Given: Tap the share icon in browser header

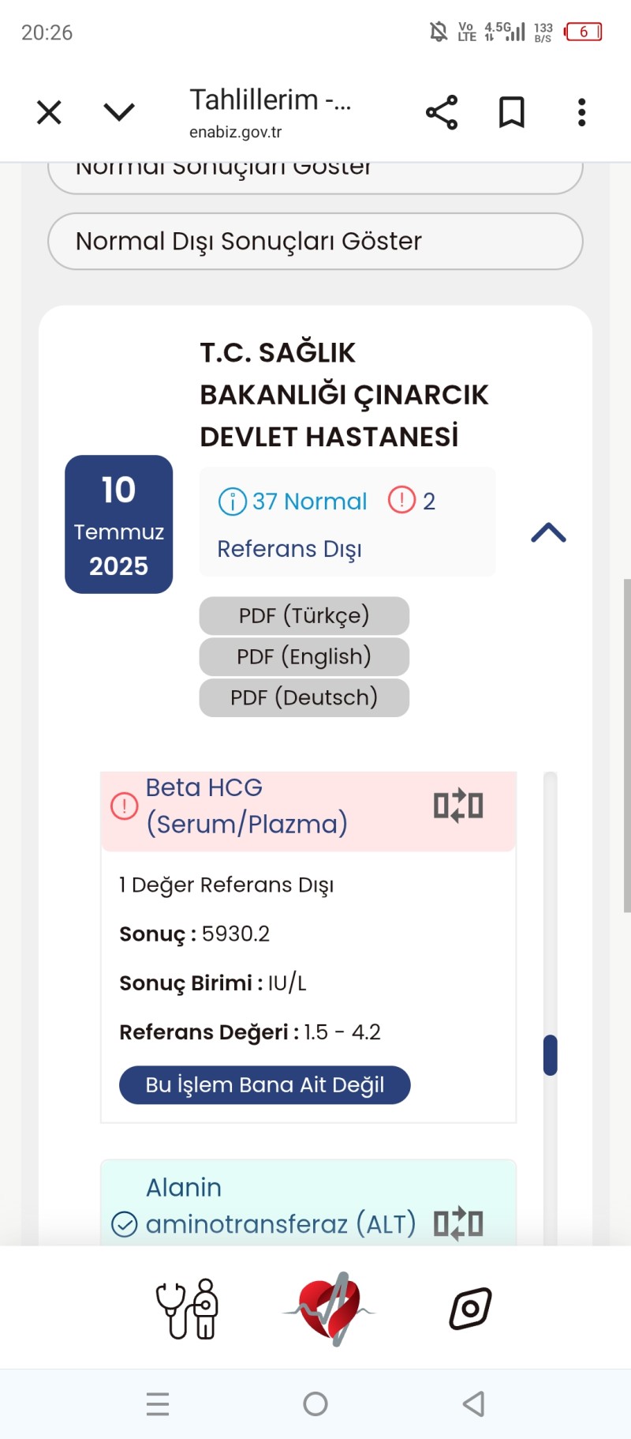Looking at the screenshot, I should [x=442, y=112].
